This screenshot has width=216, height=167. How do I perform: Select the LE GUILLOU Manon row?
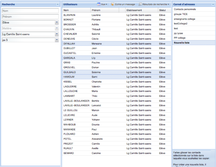(x=117, y=110)
